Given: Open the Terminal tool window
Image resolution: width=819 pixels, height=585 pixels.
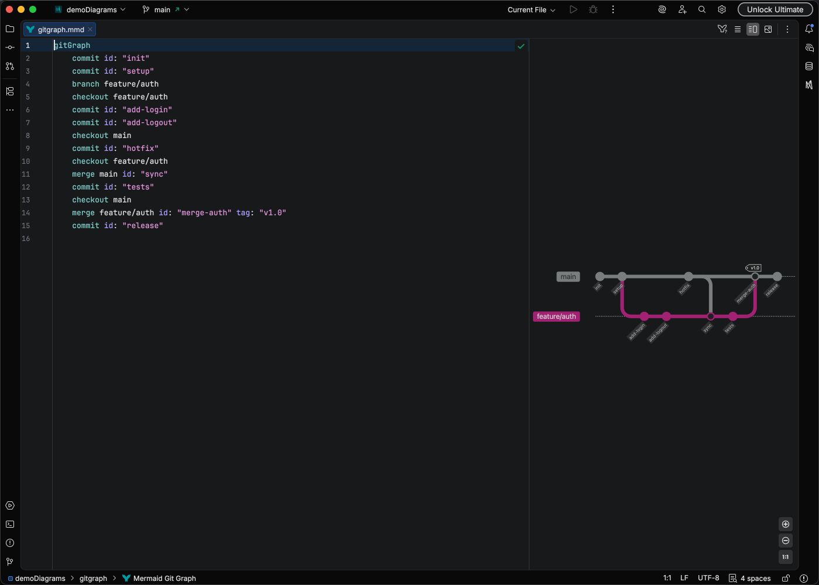Looking at the screenshot, I should pyautogui.click(x=9, y=524).
